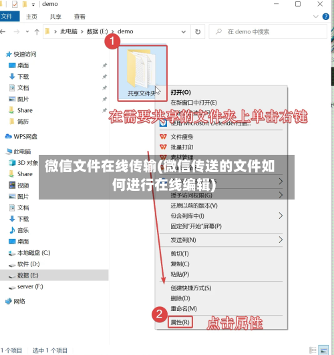Open pinned 下载 under 快速访问

(23, 77)
